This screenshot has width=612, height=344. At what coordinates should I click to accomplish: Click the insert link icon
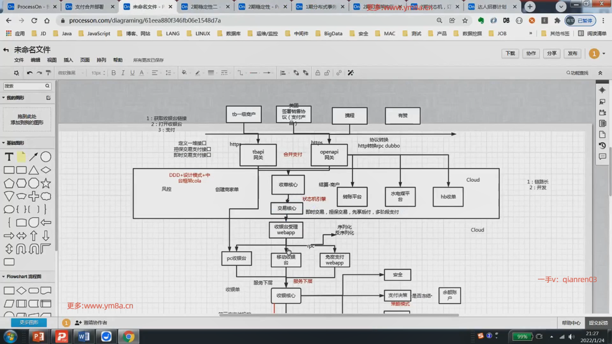click(339, 73)
